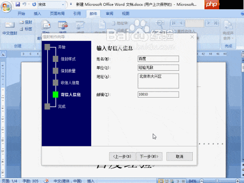Undo the last action in quick access toolbar
The width and height of the screenshot is (244, 183).
(x=24, y=4)
